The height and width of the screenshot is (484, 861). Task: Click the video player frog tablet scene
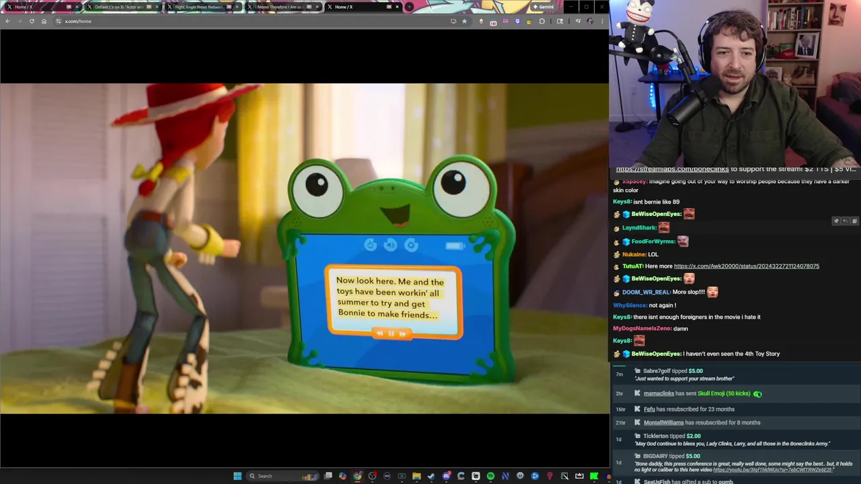(304, 248)
